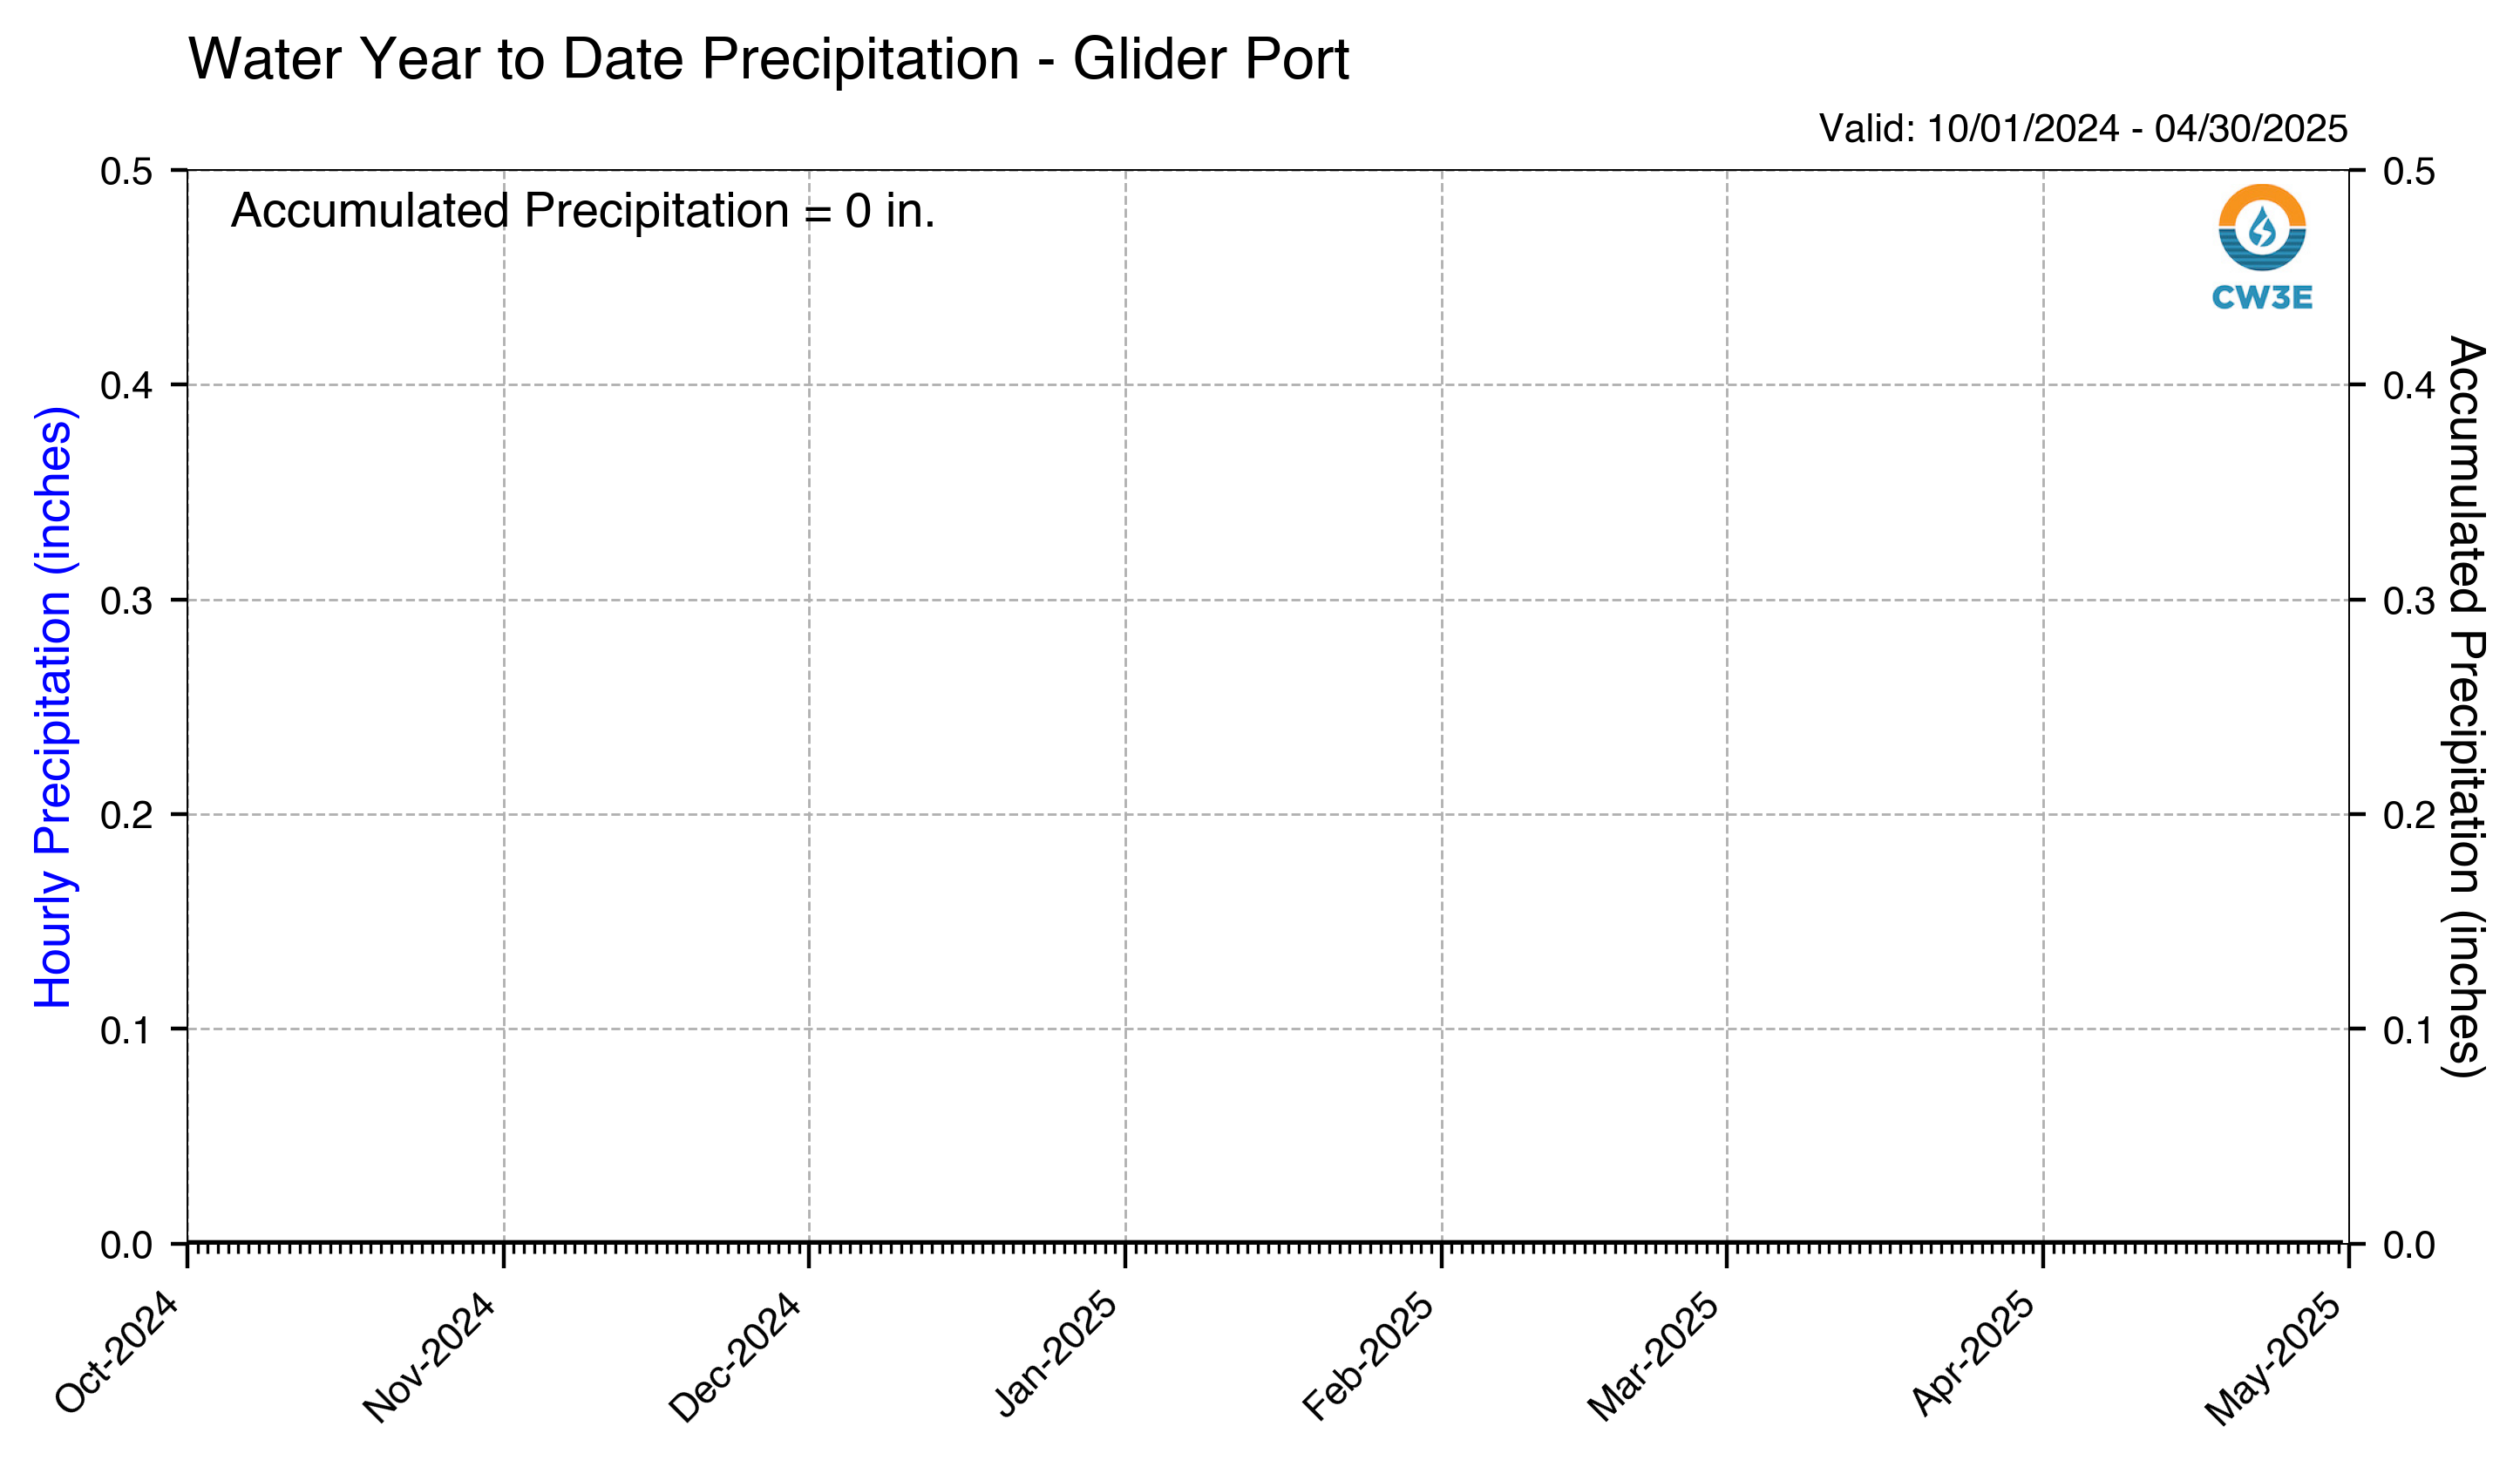Click the 0.5 tick on left axis
Screen dimensions: 2520x1467
pyautogui.click(x=127, y=171)
